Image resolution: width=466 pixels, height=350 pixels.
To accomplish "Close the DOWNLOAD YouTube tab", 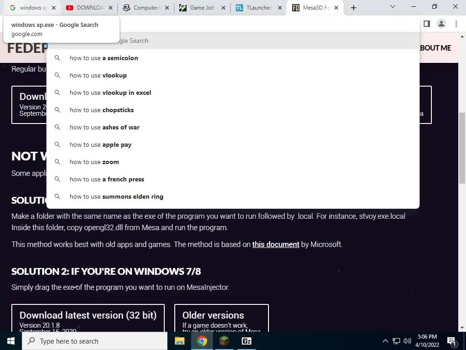I will coord(111,8).
